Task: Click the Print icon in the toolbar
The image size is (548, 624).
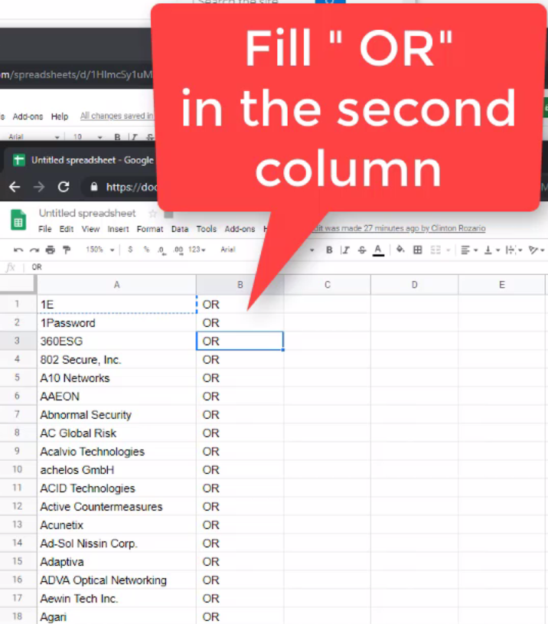Action: pos(51,250)
